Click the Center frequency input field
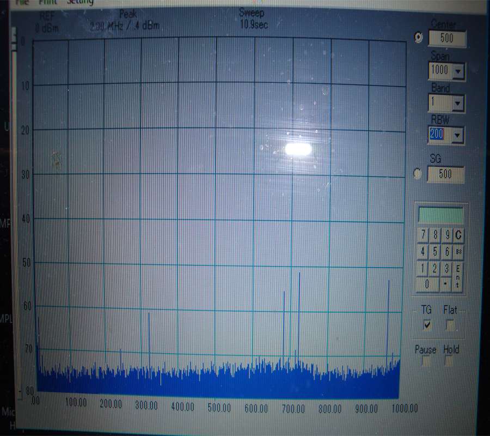 tap(448, 38)
